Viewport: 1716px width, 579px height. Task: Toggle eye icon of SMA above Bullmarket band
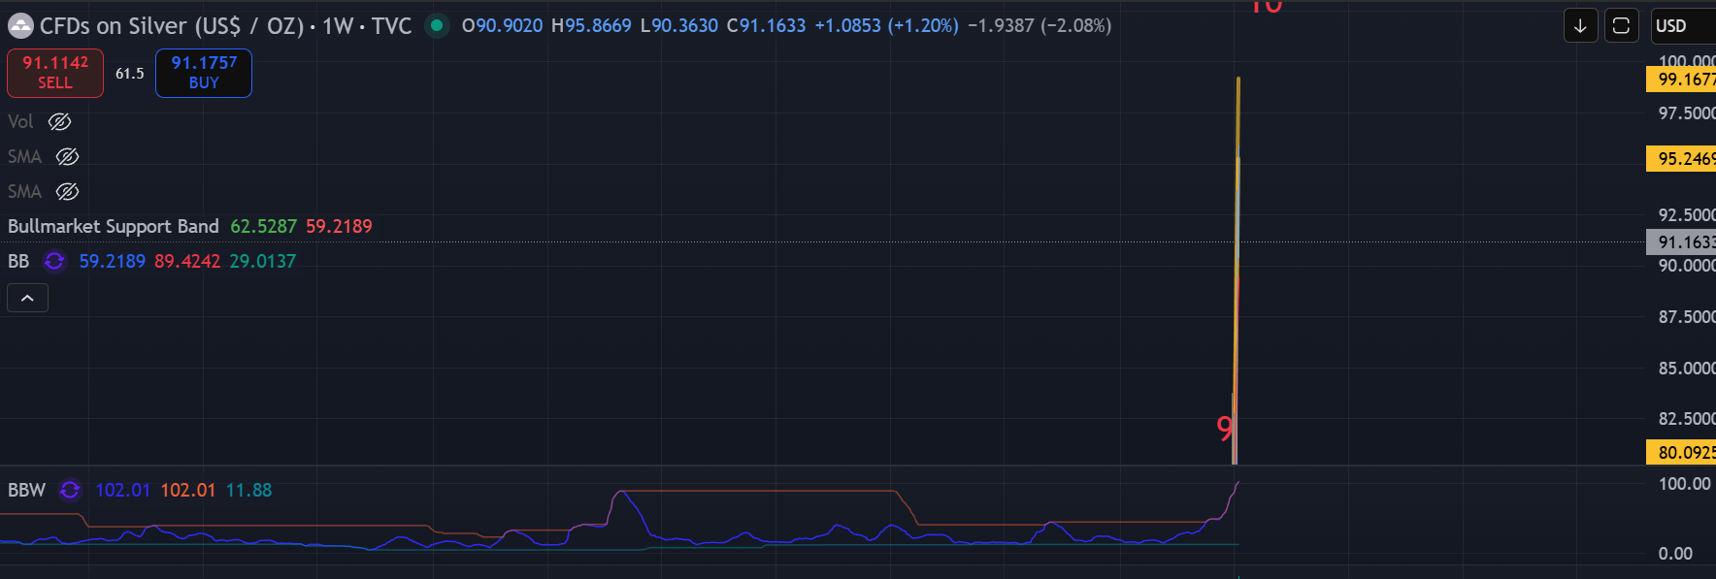coord(67,191)
